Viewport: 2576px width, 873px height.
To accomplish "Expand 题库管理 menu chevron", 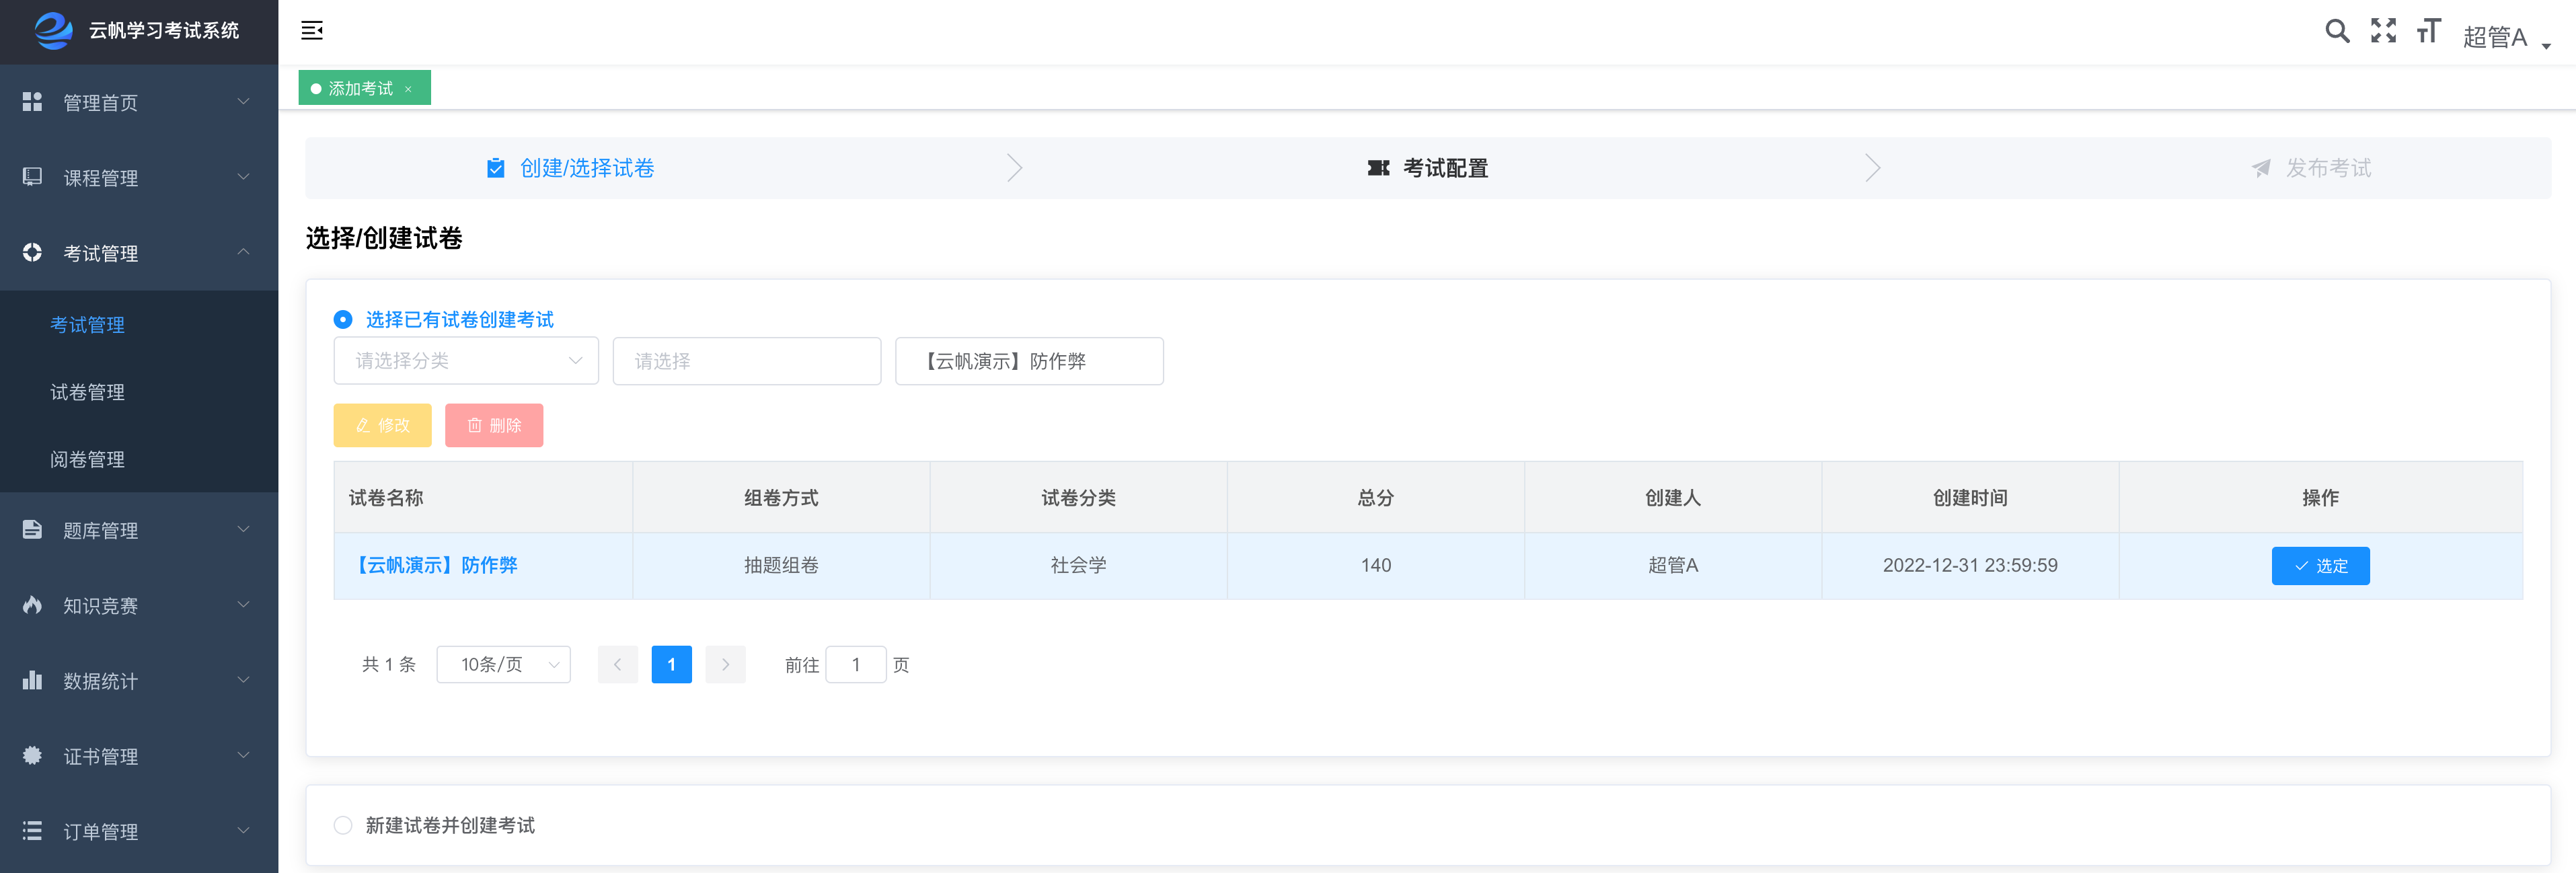I will click(243, 530).
